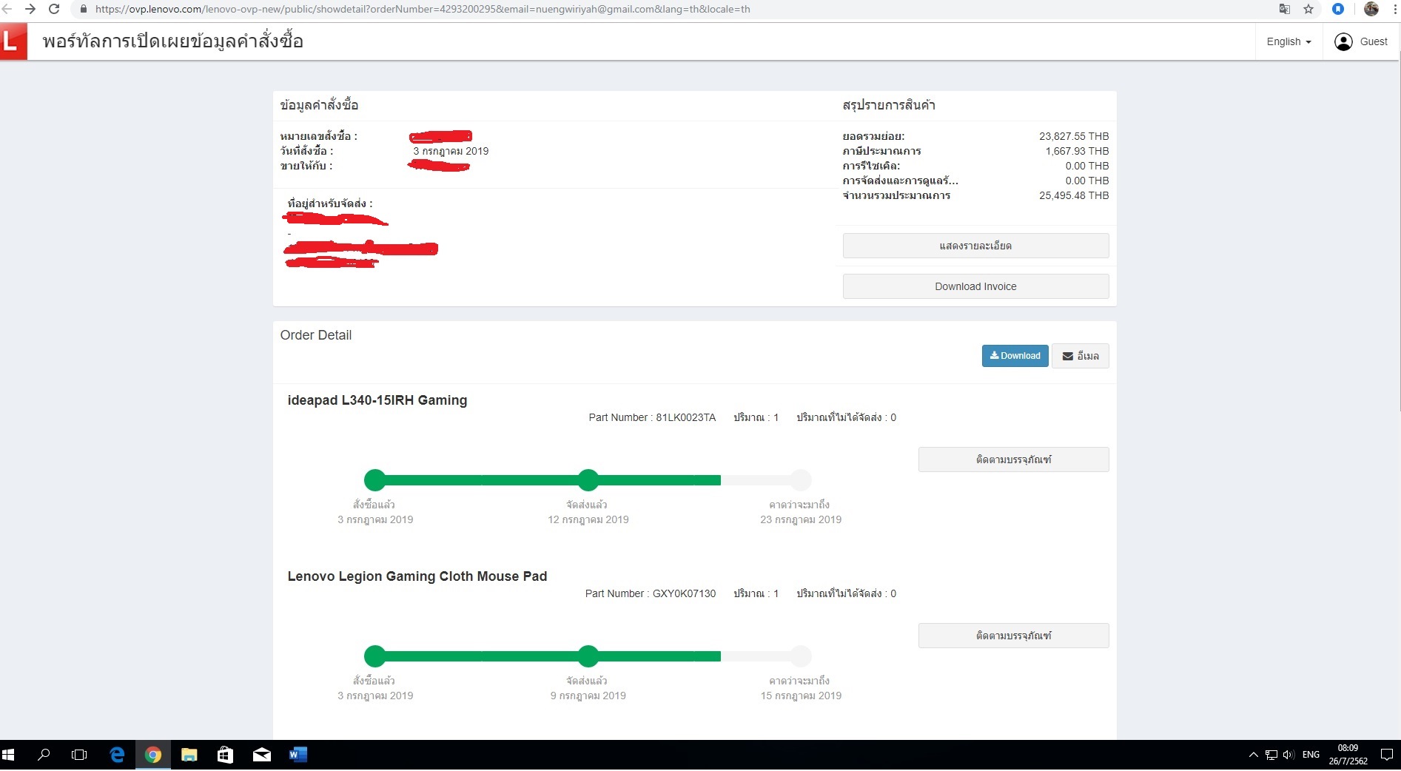This screenshot has height=771, width=1401.
Task: Open Task View from the taskbar
Action: tap(79, 755)
